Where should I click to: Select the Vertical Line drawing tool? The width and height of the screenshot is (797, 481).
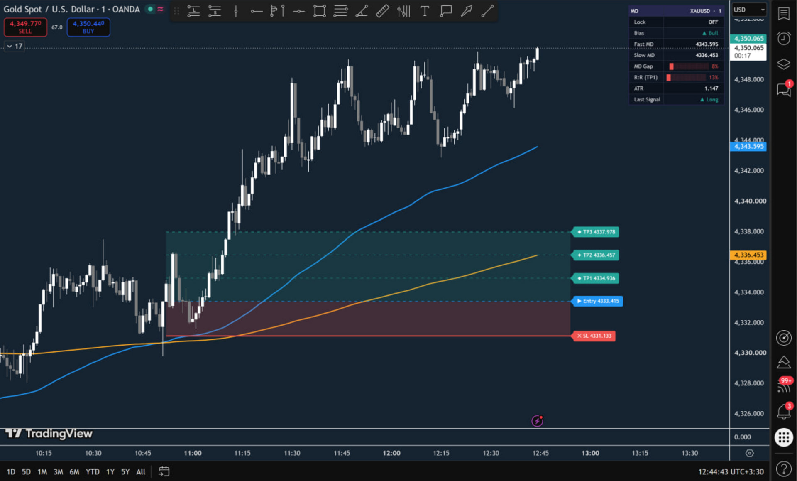coord(236,11)
